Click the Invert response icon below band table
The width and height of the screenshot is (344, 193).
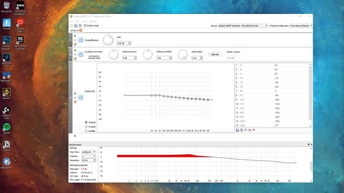coord(249,130)
